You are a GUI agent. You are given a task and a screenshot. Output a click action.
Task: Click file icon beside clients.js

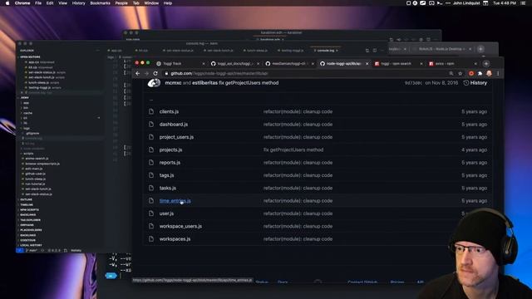click(151, 111)
